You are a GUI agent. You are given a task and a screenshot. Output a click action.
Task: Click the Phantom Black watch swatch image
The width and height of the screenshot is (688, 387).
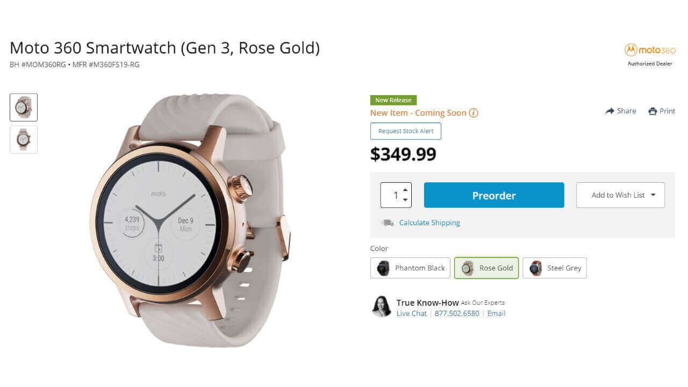click(383, 268)
